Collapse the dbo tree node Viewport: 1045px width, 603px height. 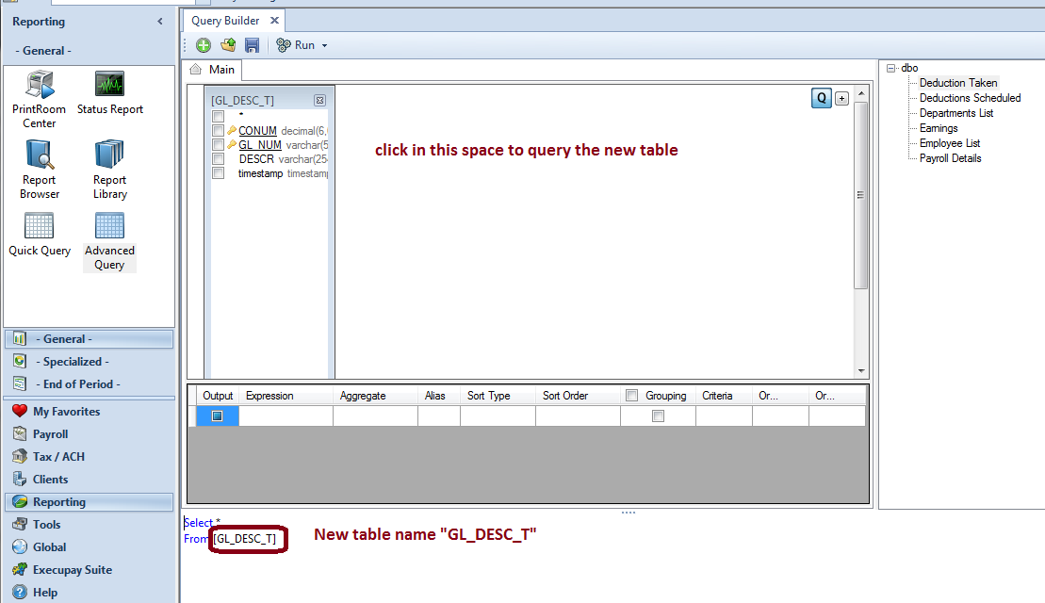[x=890, y=68]
